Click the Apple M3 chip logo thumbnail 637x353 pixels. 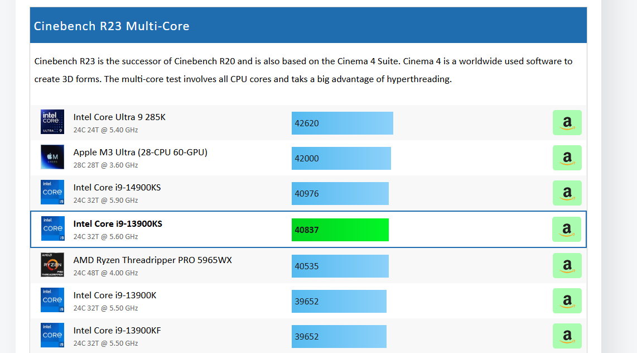(x=52, y=157)
